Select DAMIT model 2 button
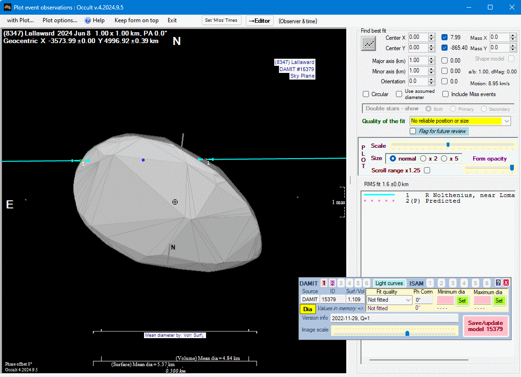 (x=332, y=283)
